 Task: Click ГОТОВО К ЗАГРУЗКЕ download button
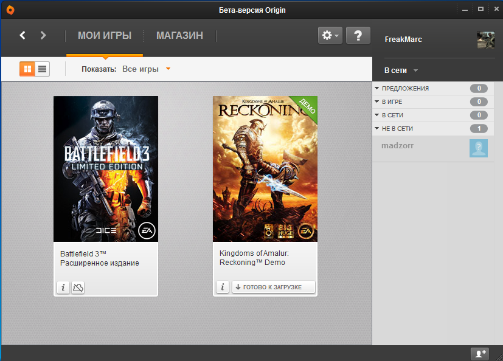pyautogui.click(x=274, y=287)
